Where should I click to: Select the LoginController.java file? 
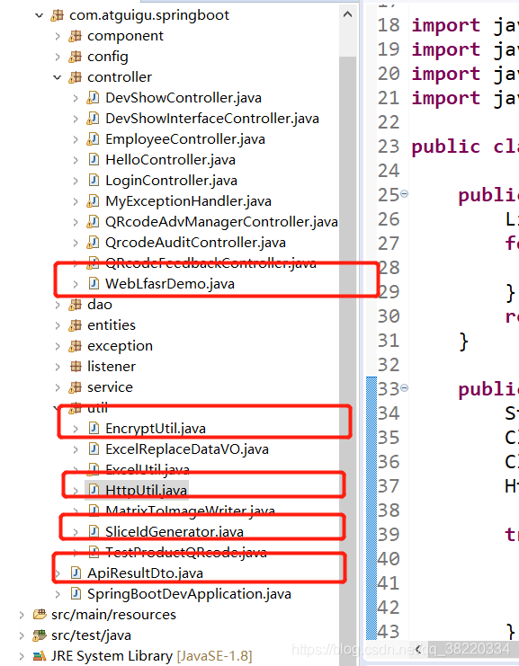click(x=171, y=181)
